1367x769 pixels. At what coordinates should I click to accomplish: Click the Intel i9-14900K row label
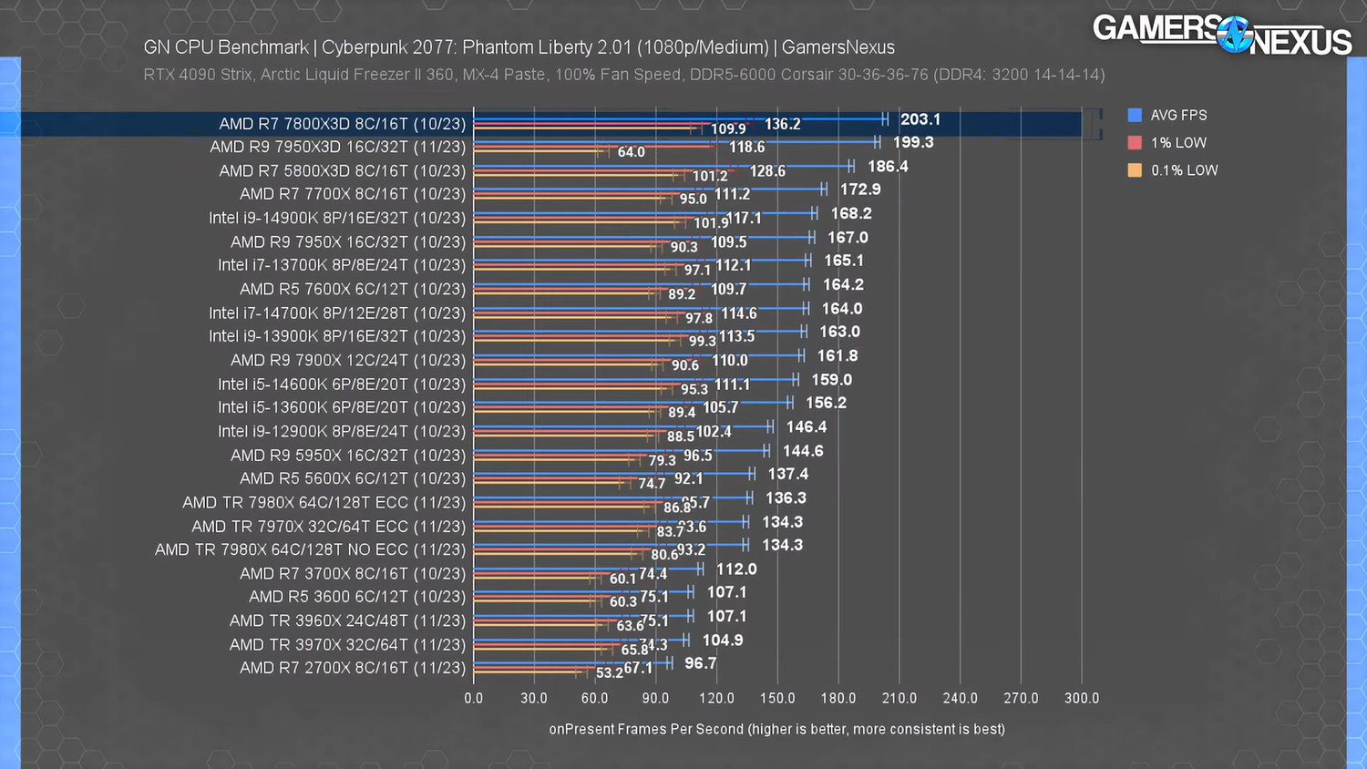pyautogui.click(x=336, y=218)
